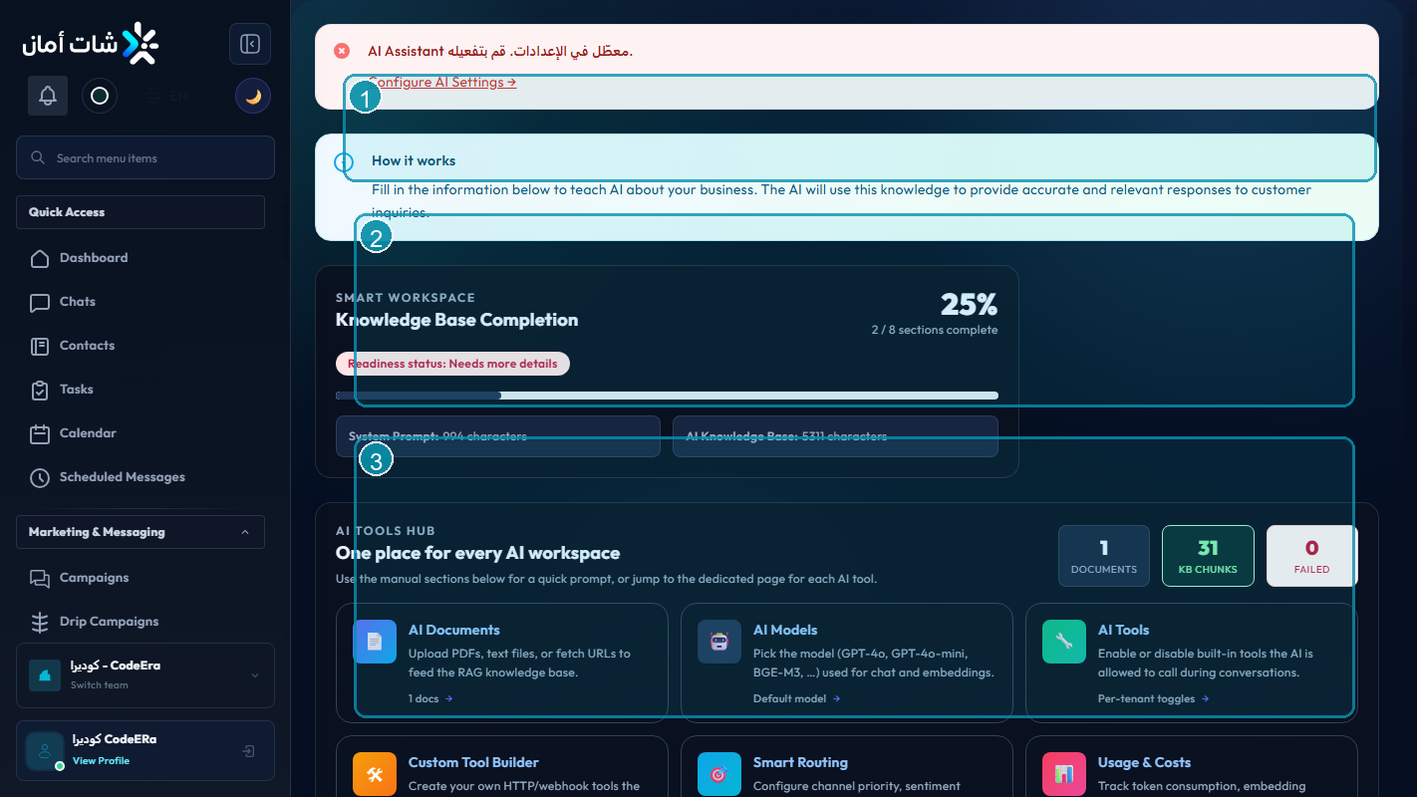The image size is (1417, 797).
Task: Click the AI Documents file icon
Action: point(375,642)
